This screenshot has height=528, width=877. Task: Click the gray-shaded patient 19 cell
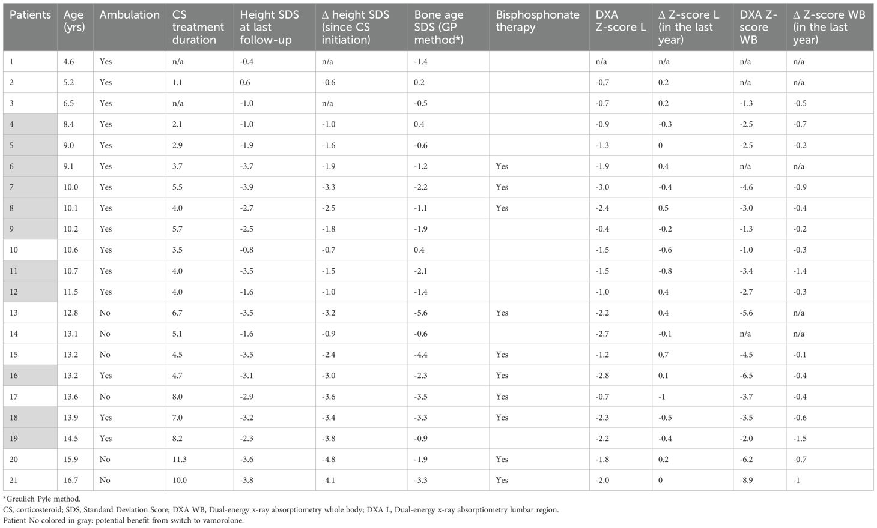pos(30,439)
